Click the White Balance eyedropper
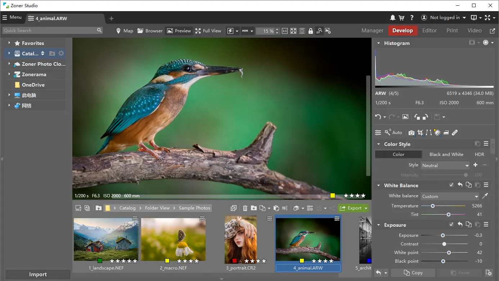 click(x=486, y=196)
